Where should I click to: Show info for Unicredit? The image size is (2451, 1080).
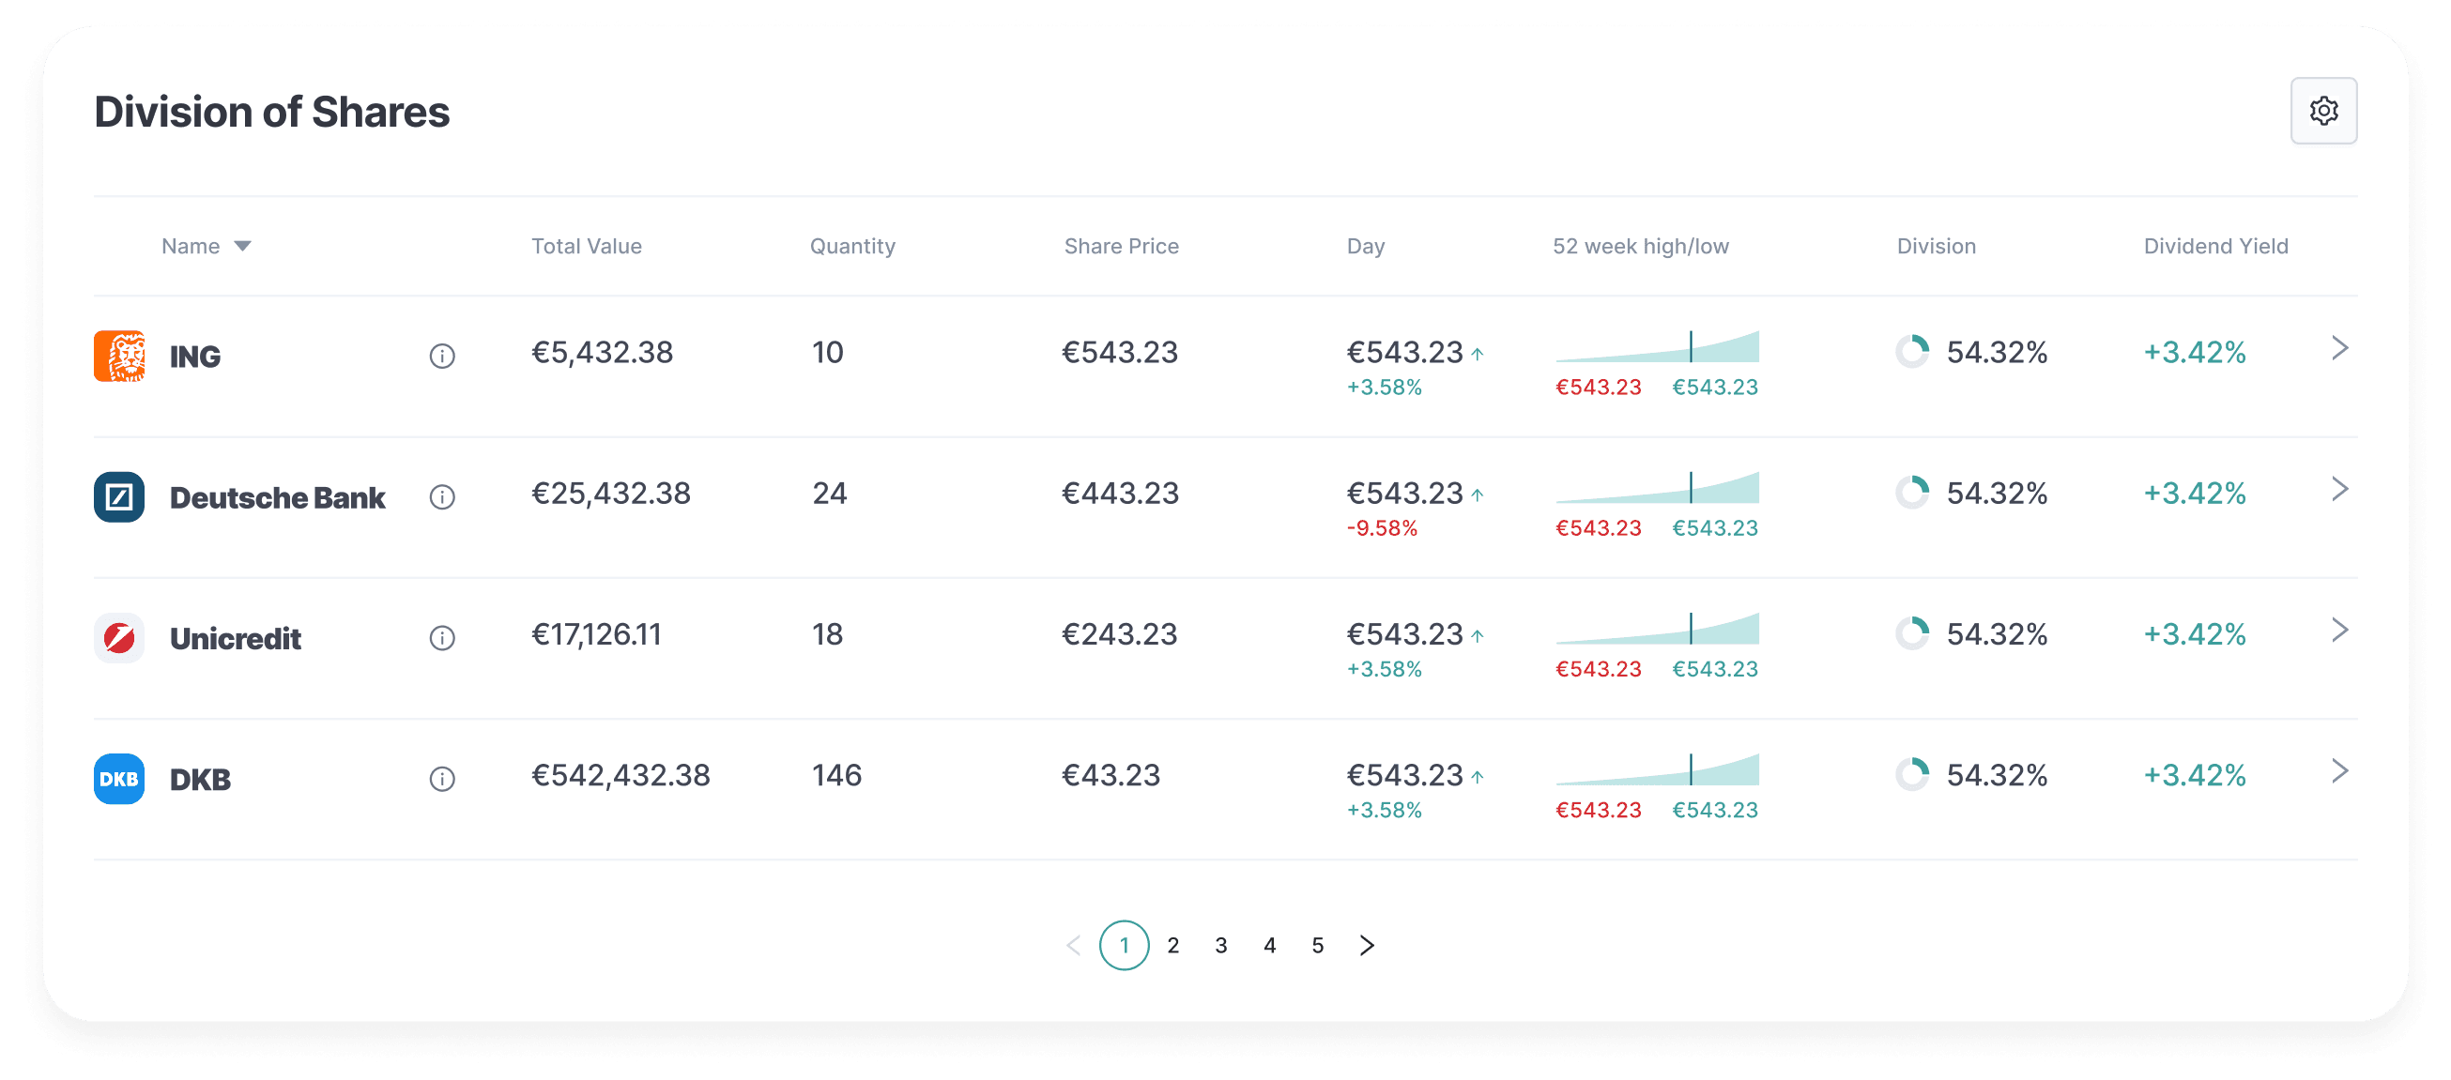tap(442, 637)
